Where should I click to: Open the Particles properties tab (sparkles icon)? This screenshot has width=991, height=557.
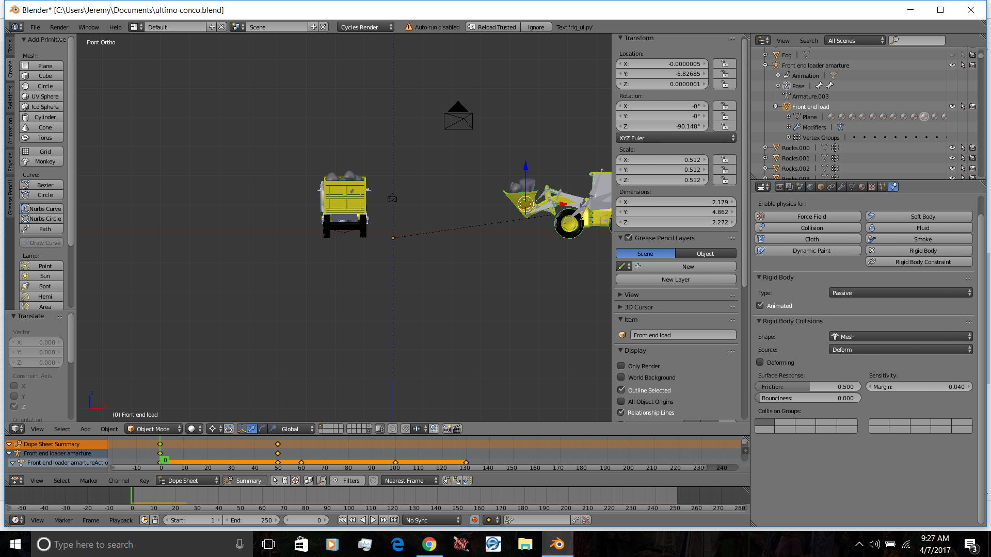(883, 187)
